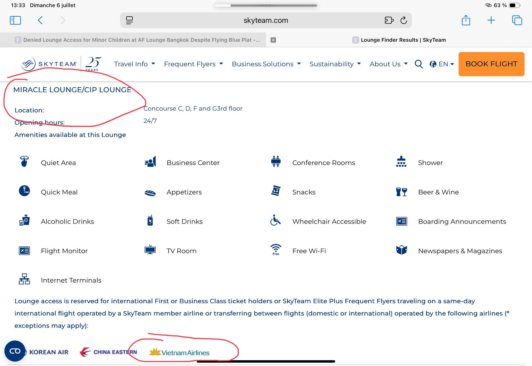Click the site search magnifier icon
This screenshot has width=532, height=366.
coord(418,64)
